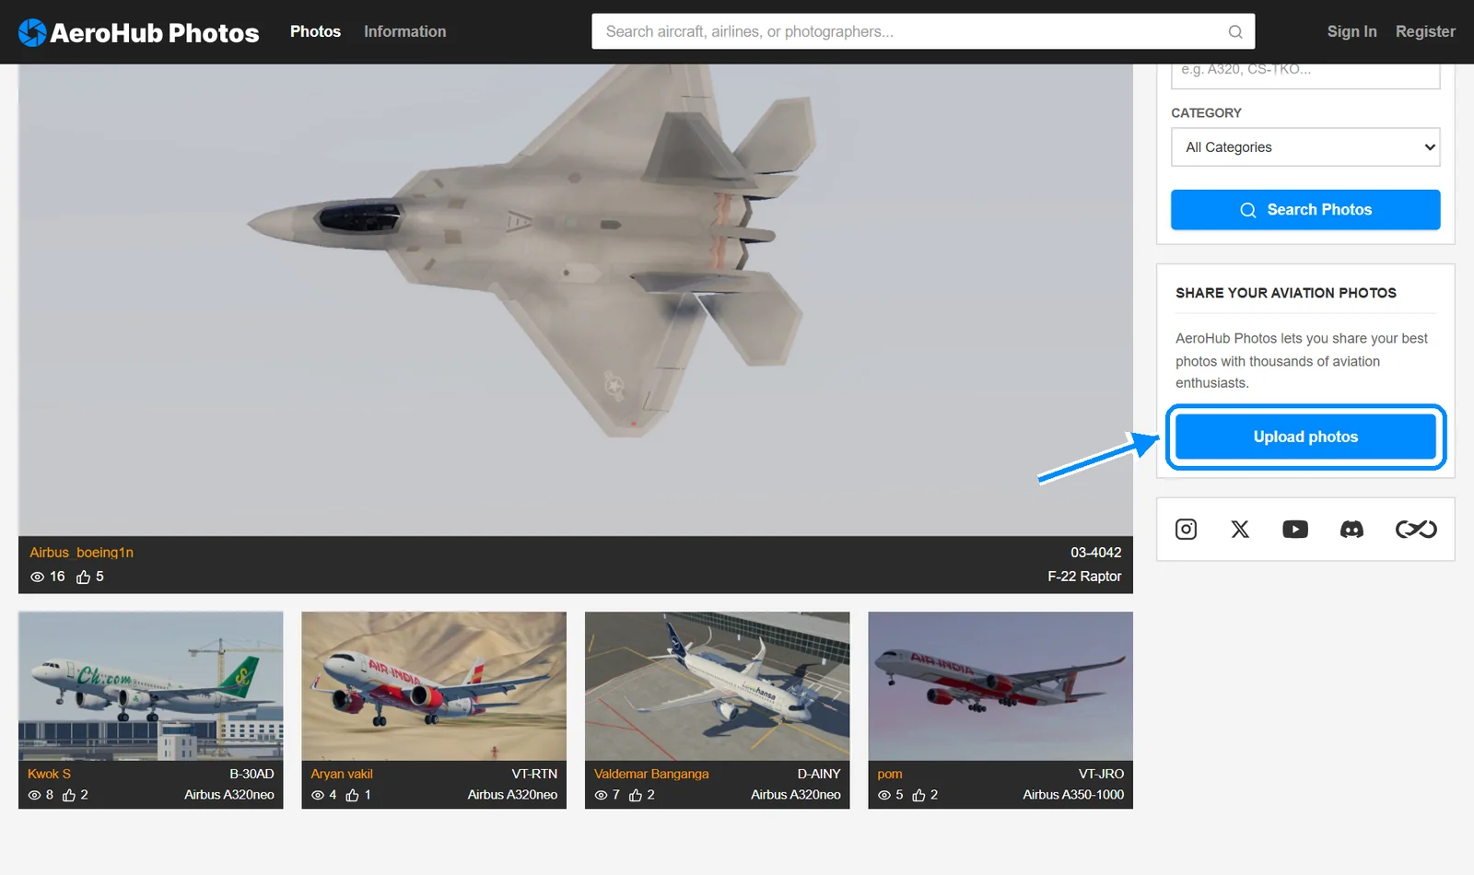Click the 03-4042 registration text
Image resolution: width=1474 pixels, height=875 pixels.
(1096, 553)
